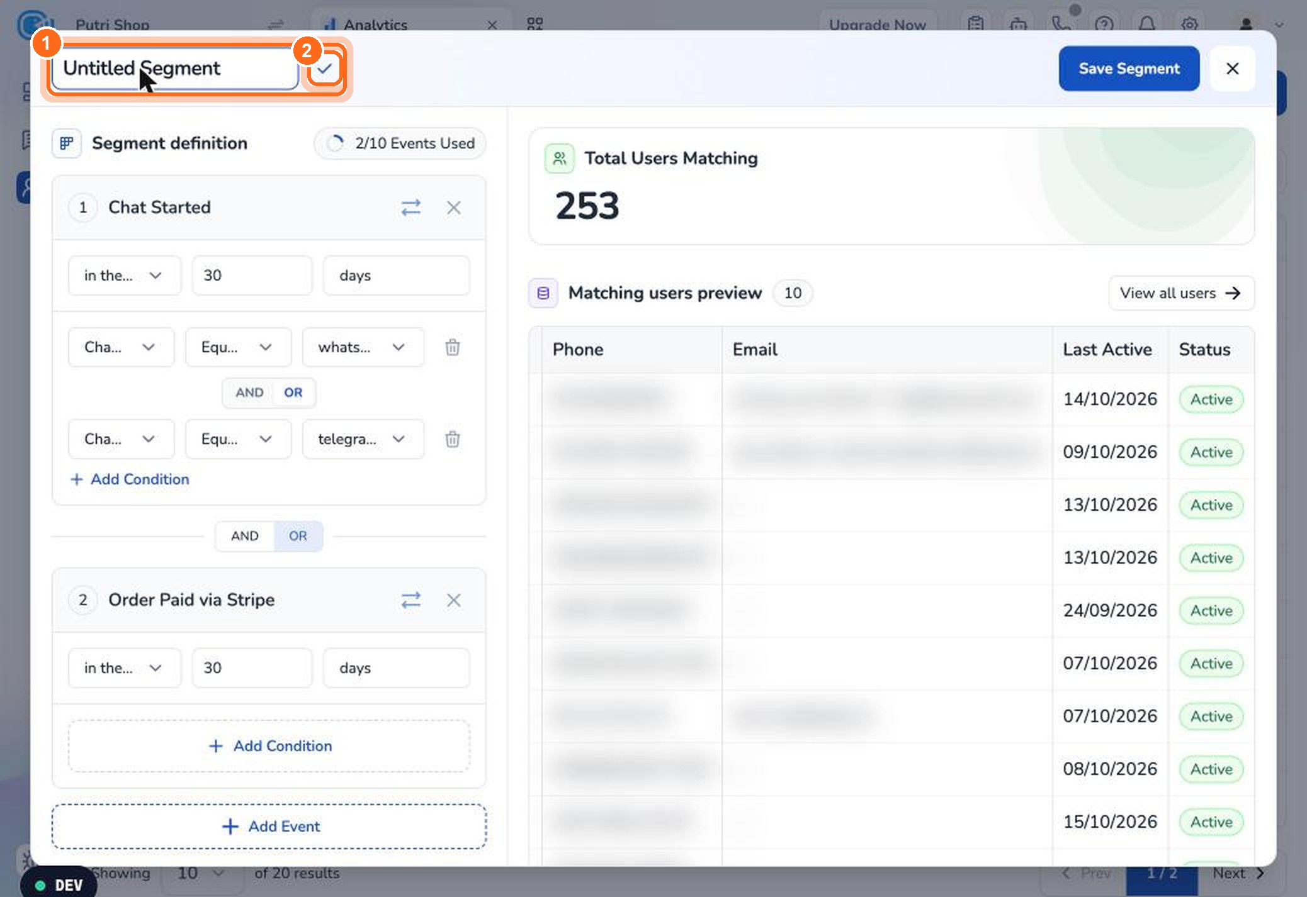Click Add Event button
Screen dimensions: 1307x897
[x=269, y=827]
